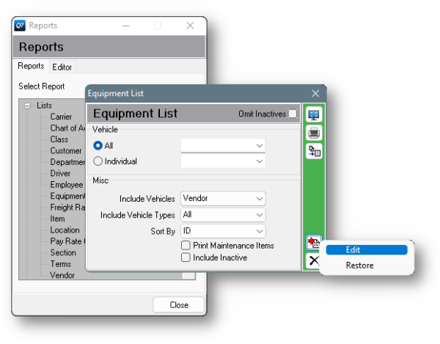Choose Edit from the context menu
Screen dimensions: 440x344
point(366,249)
